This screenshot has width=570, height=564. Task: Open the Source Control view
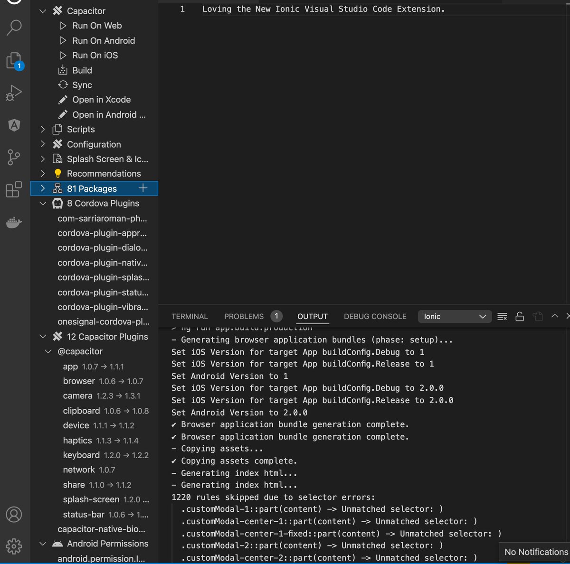(x=14, y=157)
